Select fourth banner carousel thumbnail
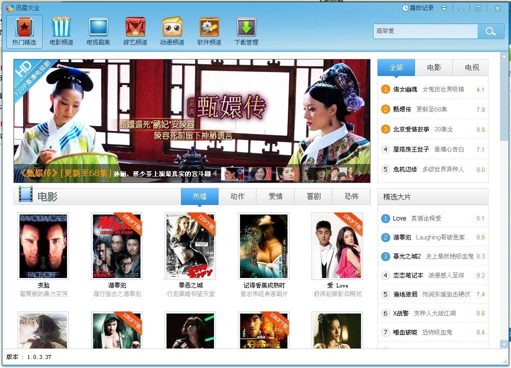 click(x=314, y=173)
